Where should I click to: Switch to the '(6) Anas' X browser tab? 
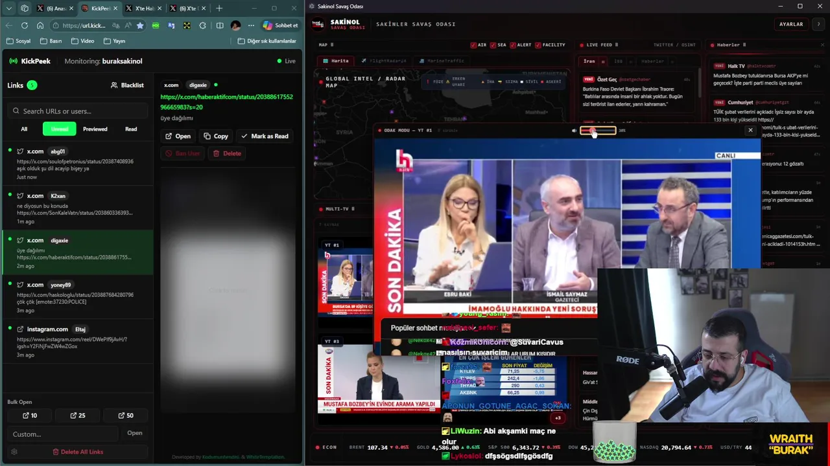coord(55,8)
